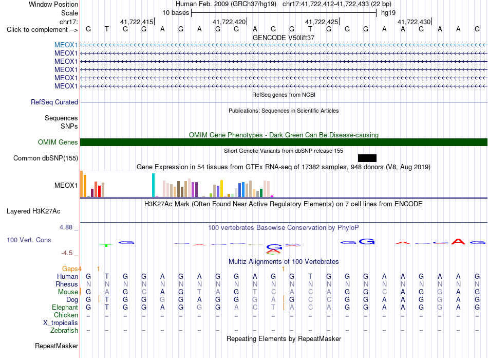Click the '10 bases' scale bar label
The height and width of the screenshot is (358, 488).
pos(176,13)
